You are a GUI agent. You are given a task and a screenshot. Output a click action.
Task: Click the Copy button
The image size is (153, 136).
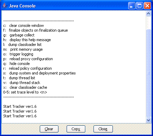click(x=76, y=129)
